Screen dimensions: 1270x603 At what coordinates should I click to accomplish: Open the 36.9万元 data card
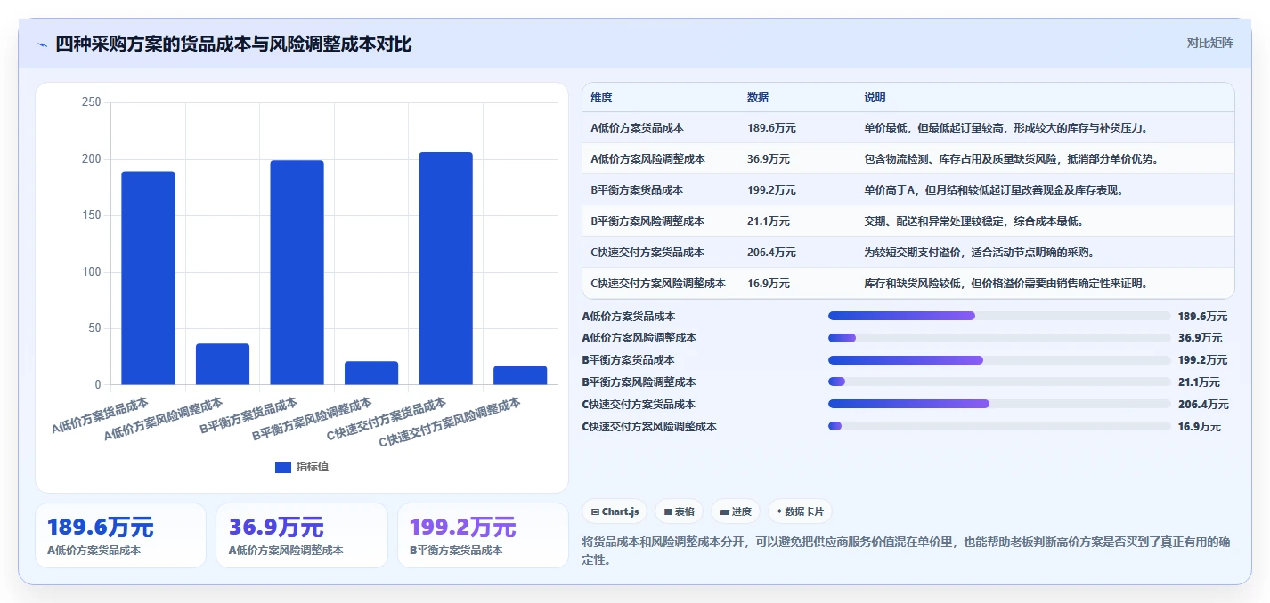[x=302, y=535]
